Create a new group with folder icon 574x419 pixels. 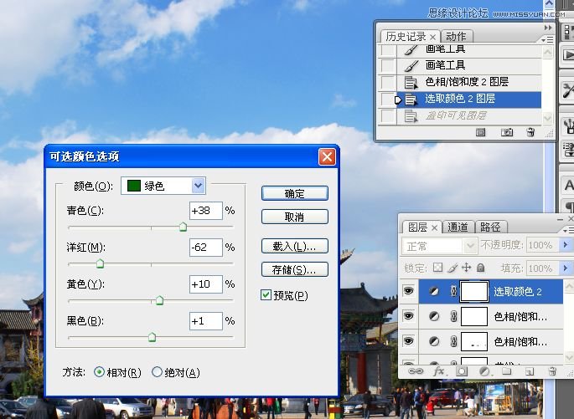[507, 371]
